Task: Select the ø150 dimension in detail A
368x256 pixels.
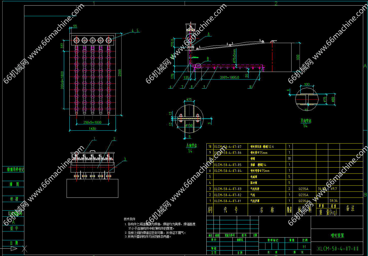Action: coord(189,125)
